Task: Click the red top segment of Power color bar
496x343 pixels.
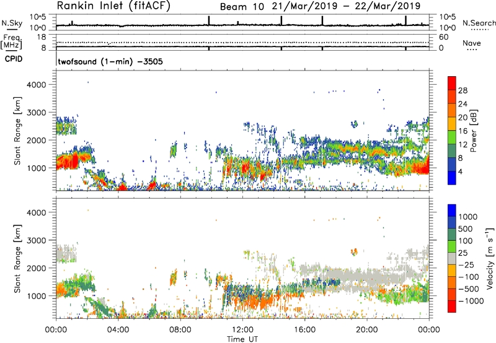Action: [452, 83]
